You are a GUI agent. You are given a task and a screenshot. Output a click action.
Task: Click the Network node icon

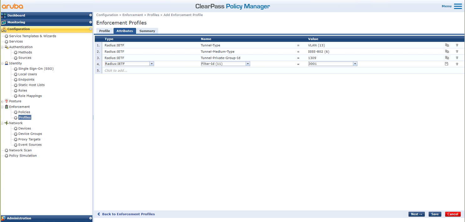[6, 123]
